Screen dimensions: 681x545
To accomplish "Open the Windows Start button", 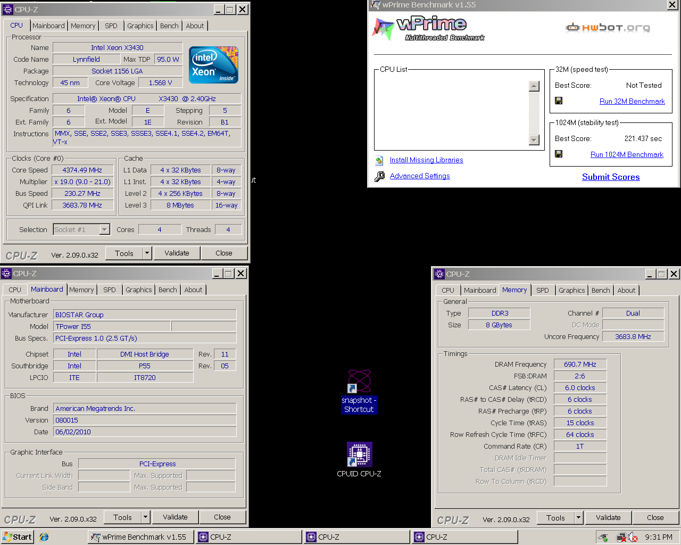I will [x=18, y=537].
